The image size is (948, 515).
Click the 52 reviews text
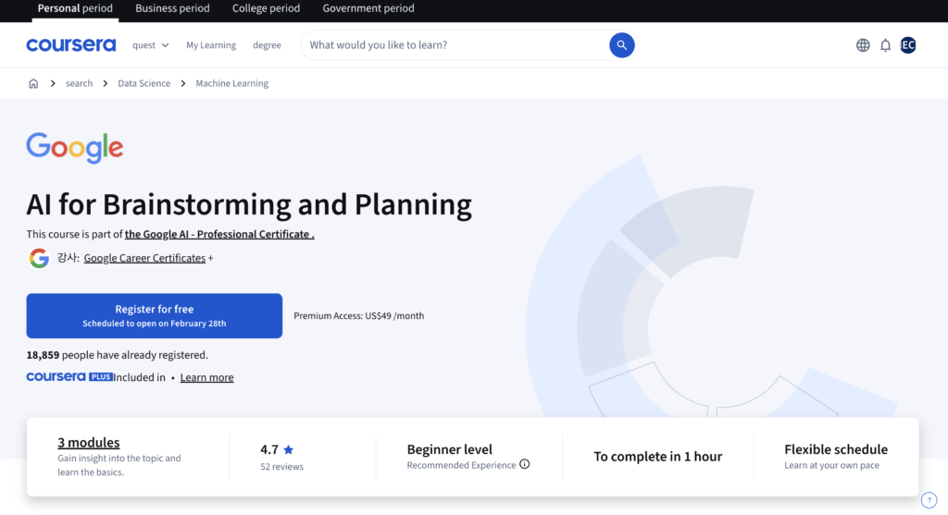click(281, 467)
